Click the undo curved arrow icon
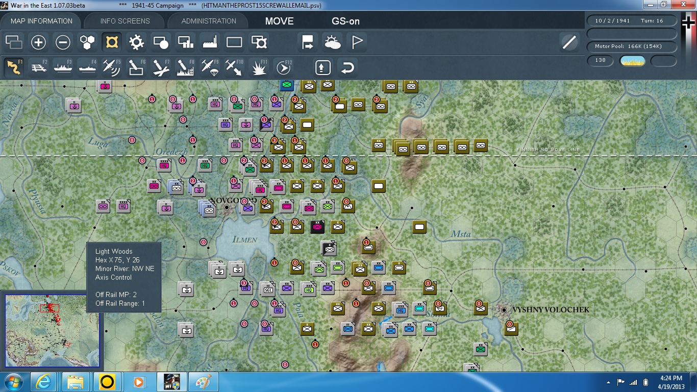The image size is (697, 392). [x=347, y=67]
